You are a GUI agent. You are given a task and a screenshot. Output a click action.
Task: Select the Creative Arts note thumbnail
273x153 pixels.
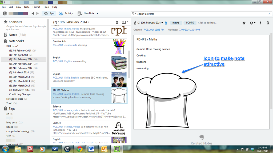[x=119, y=46]
